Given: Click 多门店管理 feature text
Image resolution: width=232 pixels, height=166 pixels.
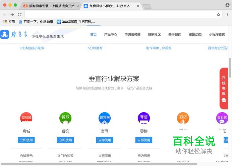Looking at the screenshot, I should pos(65,156).
